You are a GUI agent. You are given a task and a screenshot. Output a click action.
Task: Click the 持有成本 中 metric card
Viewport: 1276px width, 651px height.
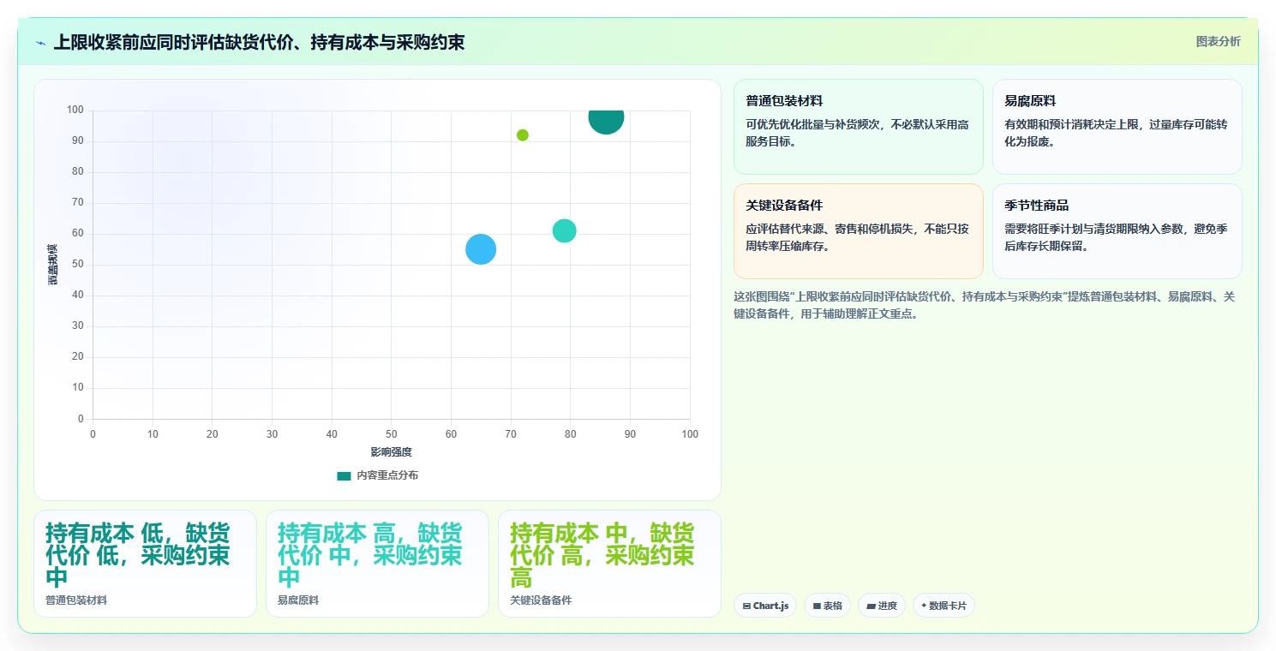click(609, 564)
